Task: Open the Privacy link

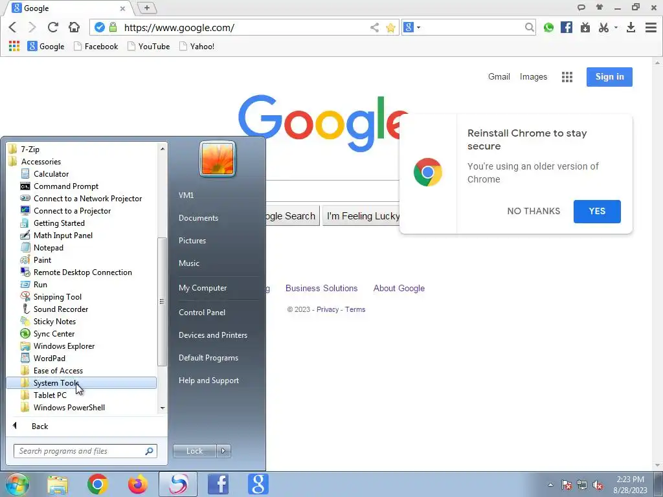Action: [328, 309]
